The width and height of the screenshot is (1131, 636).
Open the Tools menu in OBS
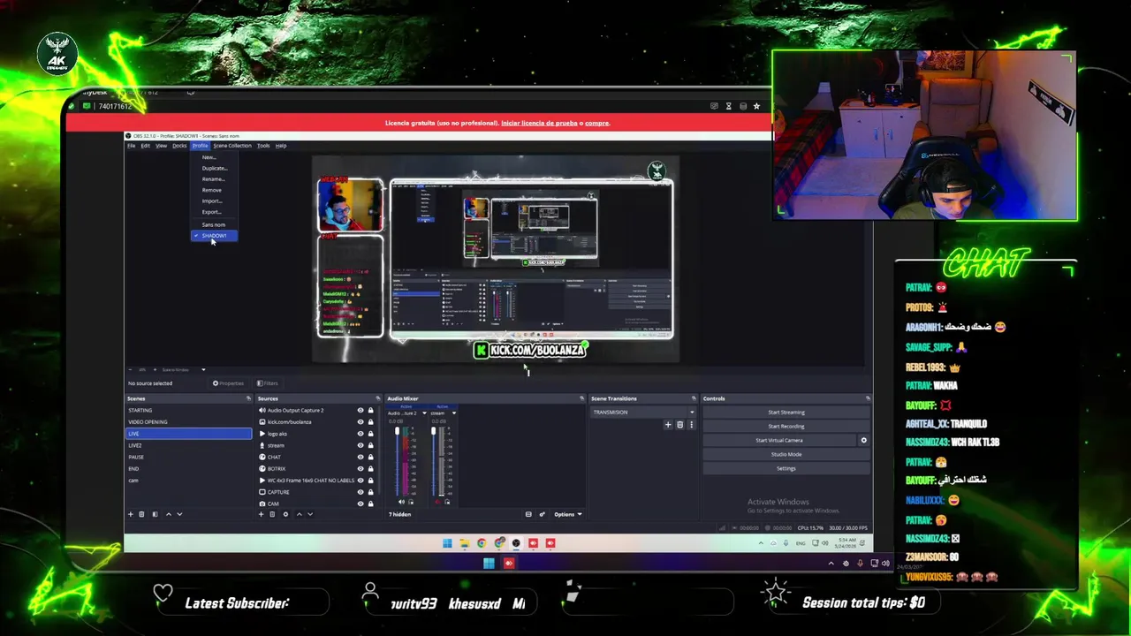pos(263,146)
